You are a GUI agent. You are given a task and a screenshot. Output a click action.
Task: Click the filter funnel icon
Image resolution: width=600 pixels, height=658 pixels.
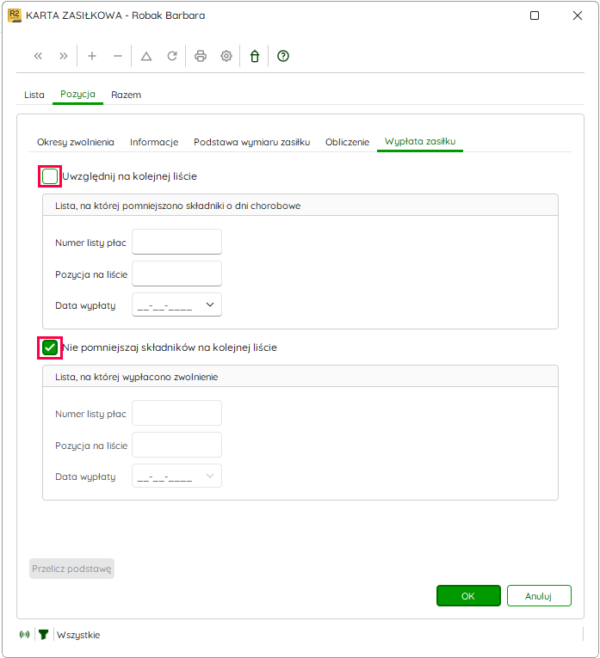click(x=43, y=635)
